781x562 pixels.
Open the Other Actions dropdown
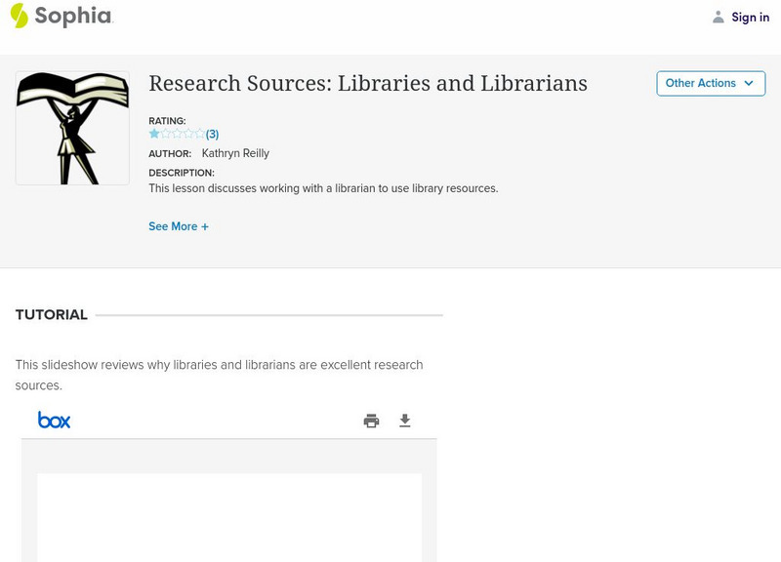coord(711,83)
